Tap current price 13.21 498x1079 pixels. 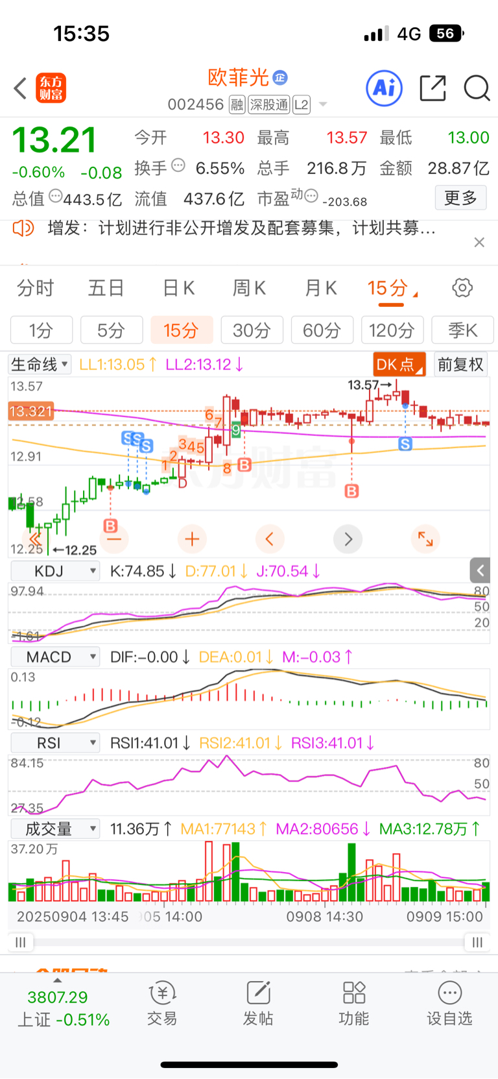[54, 140]
